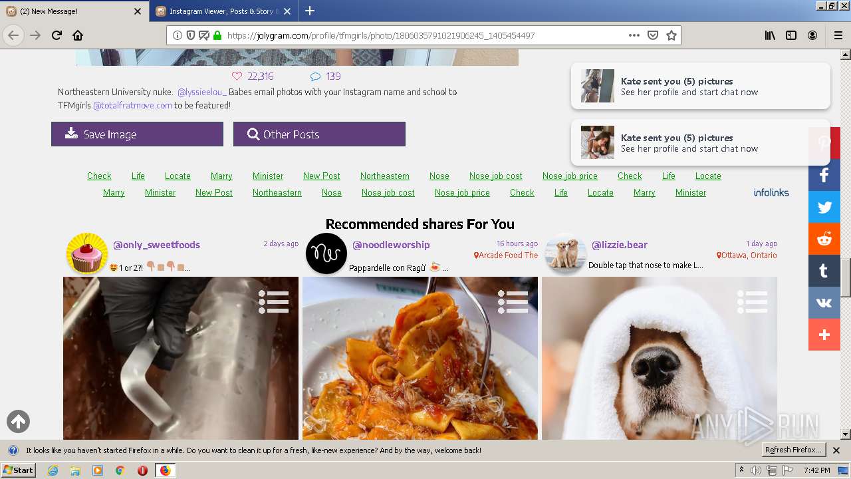Click the green padlock security icon
851x479 pixels.
point(217,35)
